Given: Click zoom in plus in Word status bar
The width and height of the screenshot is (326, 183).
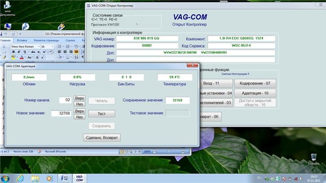Looking at the screenshot, I should [x=183, y=151].
